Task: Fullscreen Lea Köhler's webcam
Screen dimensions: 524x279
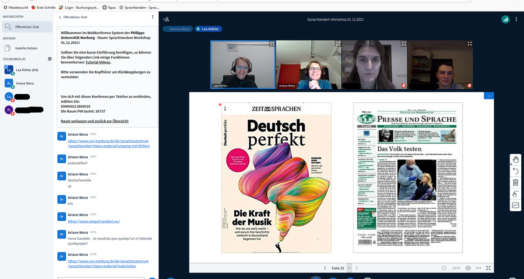Action: pos(272,44)
